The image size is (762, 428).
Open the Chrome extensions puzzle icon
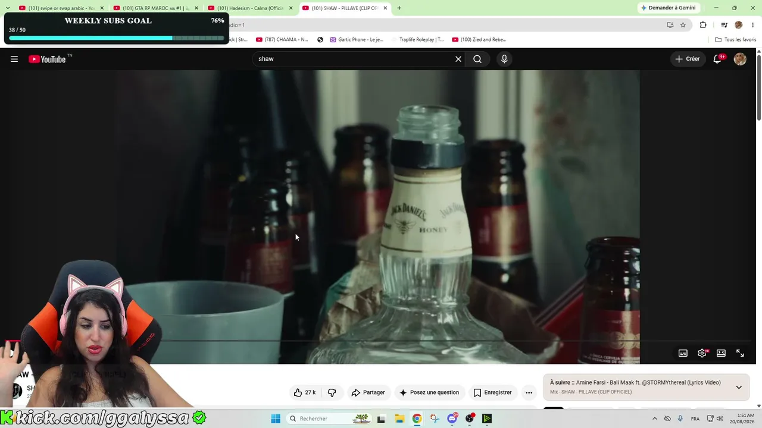click(703, 25)
